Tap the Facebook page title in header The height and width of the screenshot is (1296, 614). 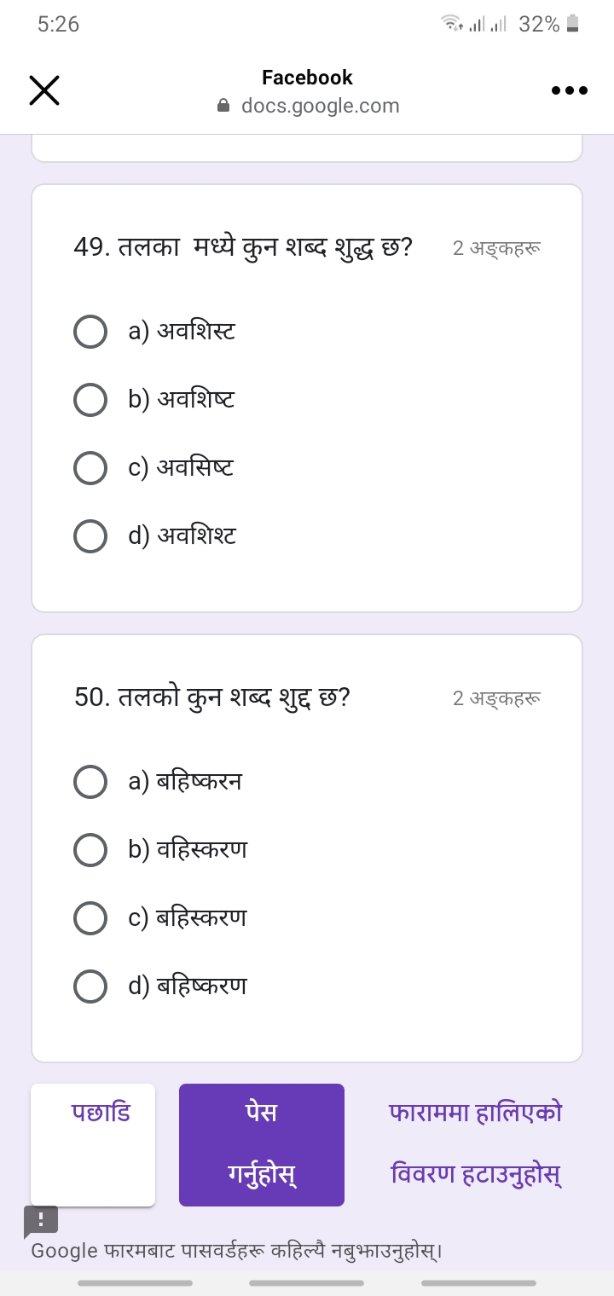click(307, 78)
